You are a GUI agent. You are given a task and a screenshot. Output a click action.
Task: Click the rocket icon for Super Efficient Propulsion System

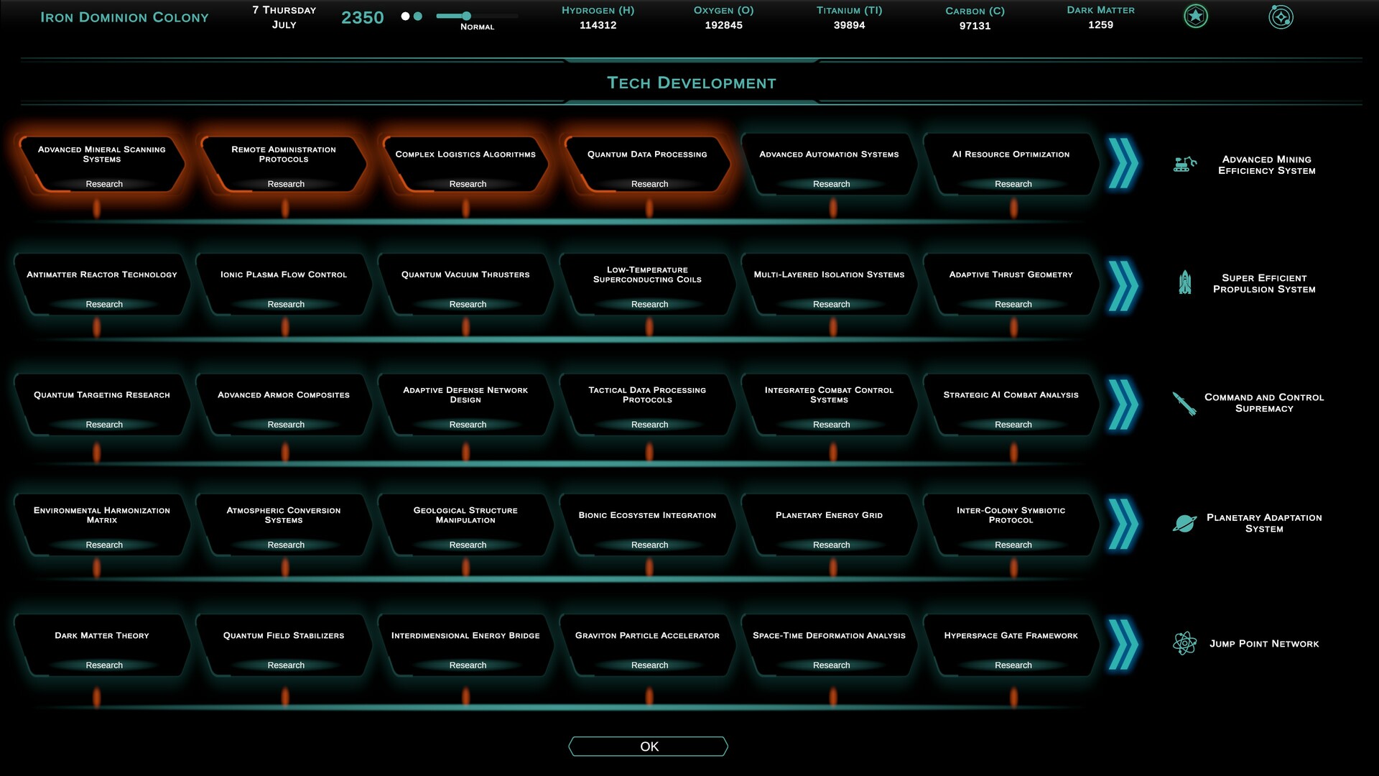[x=1184, y=282]
